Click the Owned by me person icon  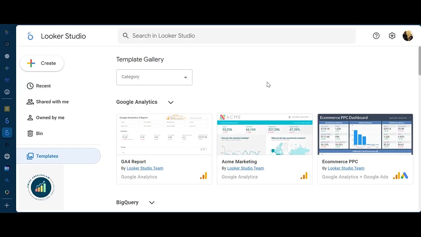tap(30, 118)
